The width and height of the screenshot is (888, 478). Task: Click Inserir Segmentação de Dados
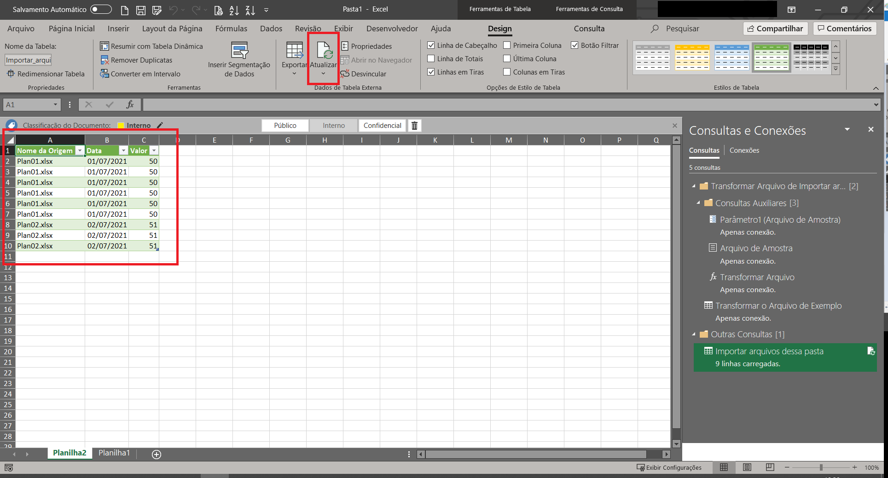click(x=239, y=59)
